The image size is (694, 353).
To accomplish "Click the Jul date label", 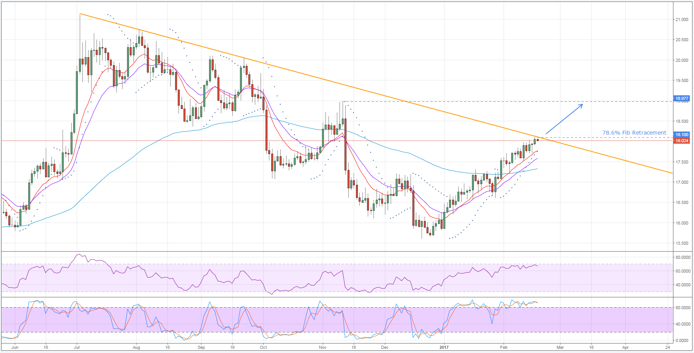I will [x=77, y=347].
